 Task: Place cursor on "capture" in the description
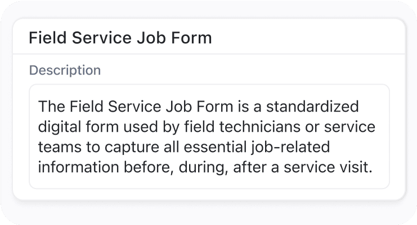click(x=125, y=147)
